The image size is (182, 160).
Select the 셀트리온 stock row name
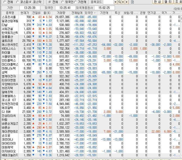pos(7,41)
